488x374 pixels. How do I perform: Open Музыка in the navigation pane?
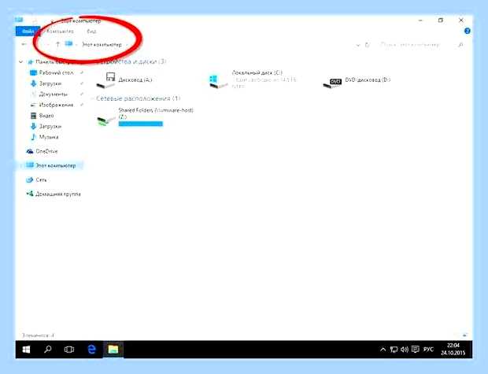(49, 137)
